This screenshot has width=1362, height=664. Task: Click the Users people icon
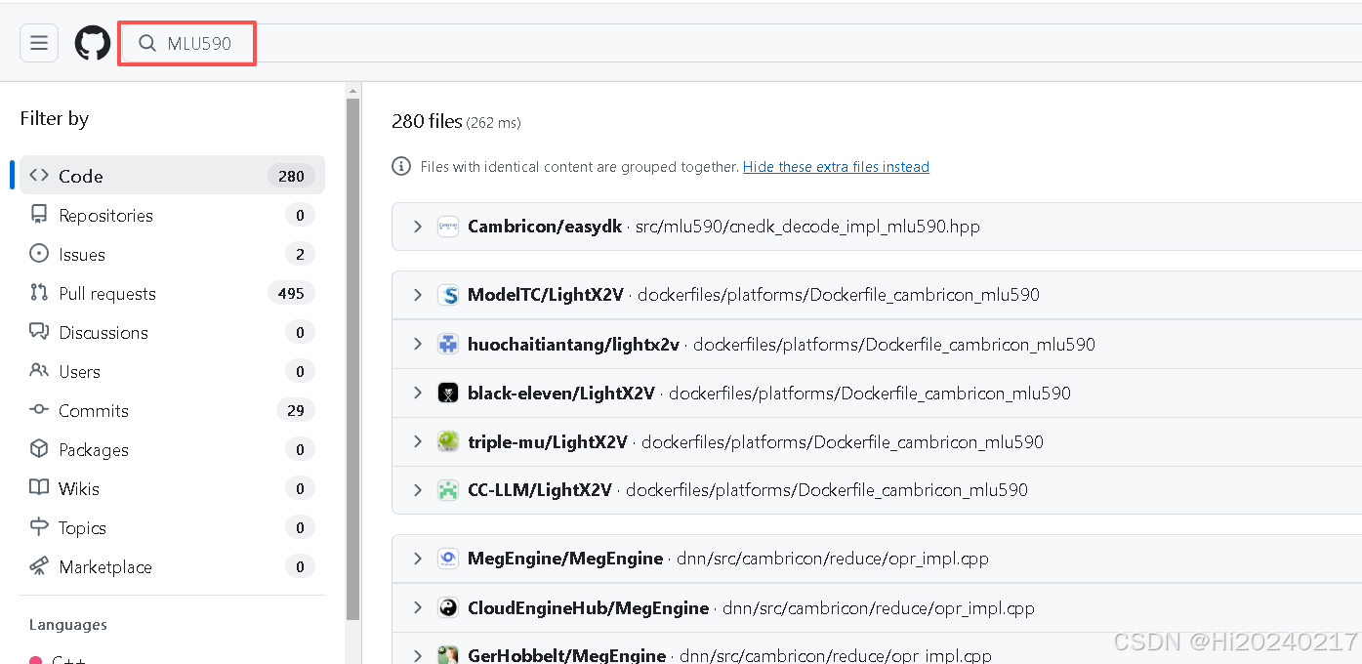(x=39, y=371)
